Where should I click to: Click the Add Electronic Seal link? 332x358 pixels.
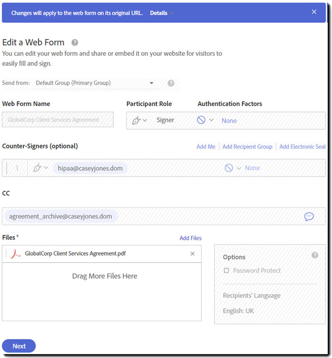pos(303,147)
